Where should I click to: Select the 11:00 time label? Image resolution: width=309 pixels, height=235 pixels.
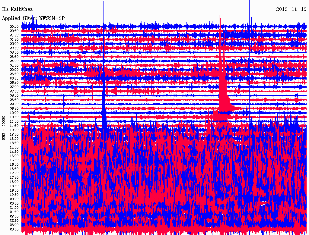tap(14, 121)
